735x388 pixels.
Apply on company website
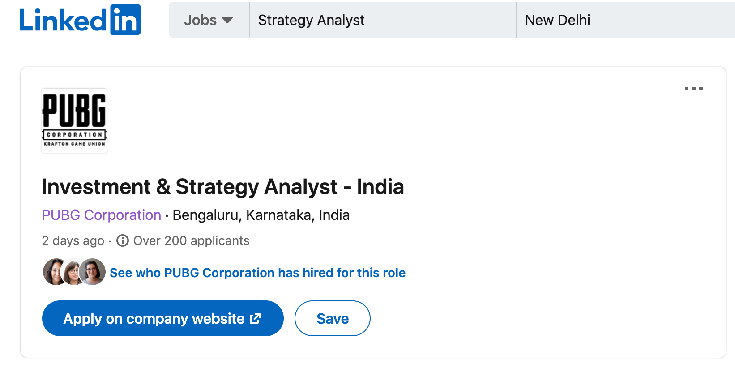tap(154, 319)
